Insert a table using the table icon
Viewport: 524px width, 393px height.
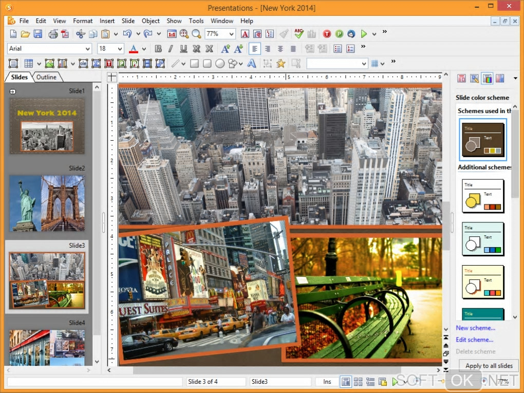[x=29, y=64]
